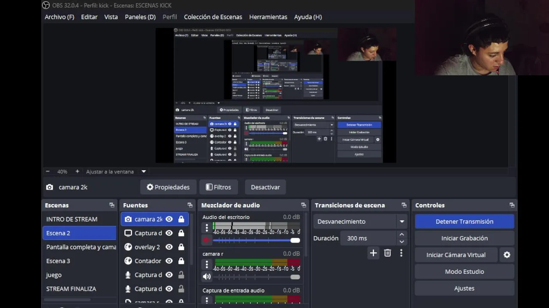Zoom in the preview with plus icon
This screenshot has height=308, width=549.
[77, 172]
